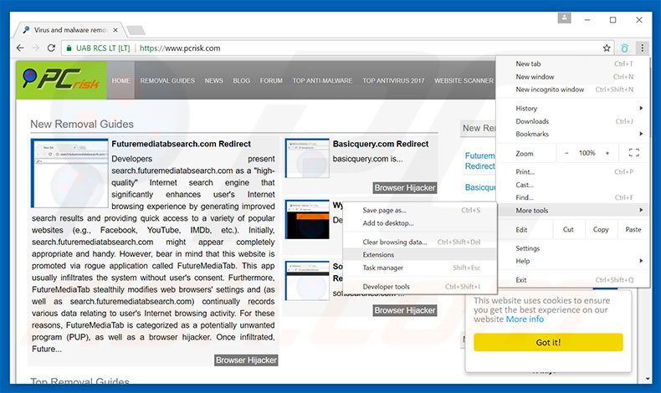This screenshot has width=661, height=393.
Task: Decrease zoom with the minus button
Action: pos(566,153)
